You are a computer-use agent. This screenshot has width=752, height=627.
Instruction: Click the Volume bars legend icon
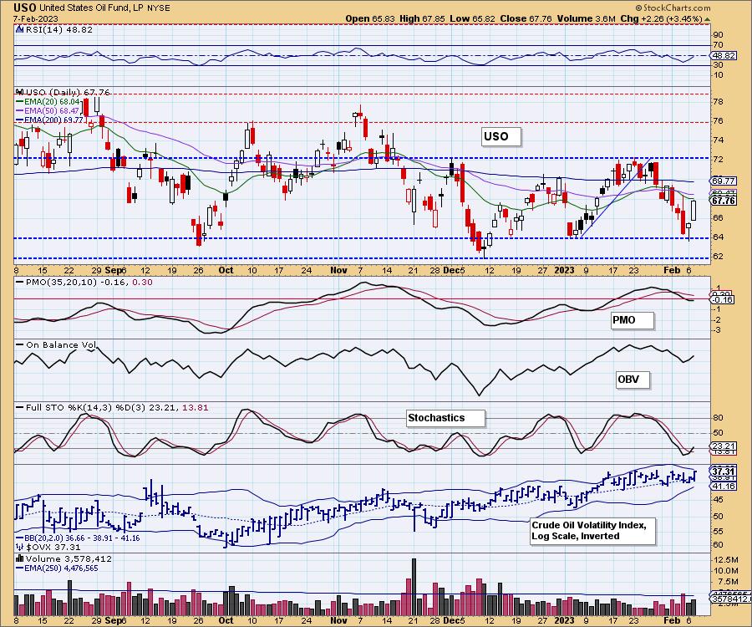coord(20,558)
